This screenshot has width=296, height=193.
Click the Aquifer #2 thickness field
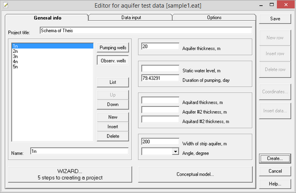160,110
